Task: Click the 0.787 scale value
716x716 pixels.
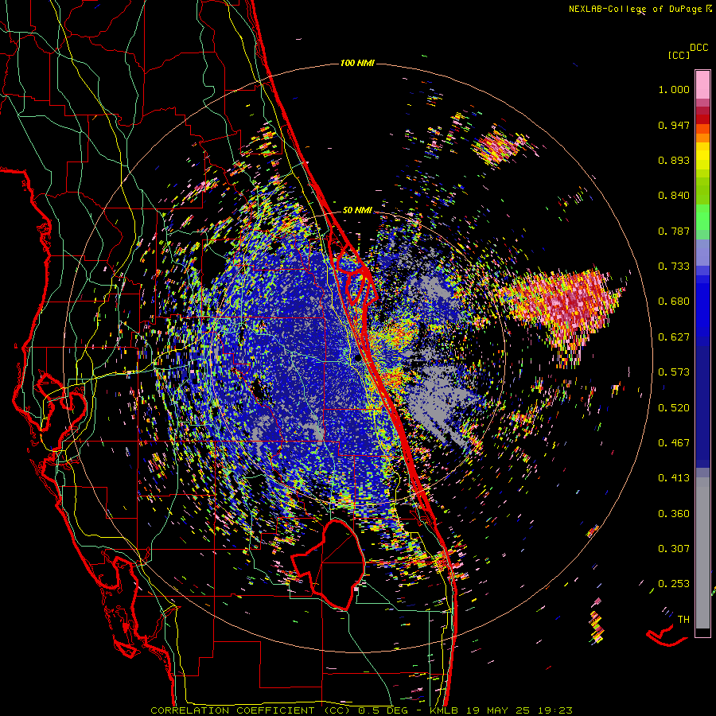Action: click(674, 231)
